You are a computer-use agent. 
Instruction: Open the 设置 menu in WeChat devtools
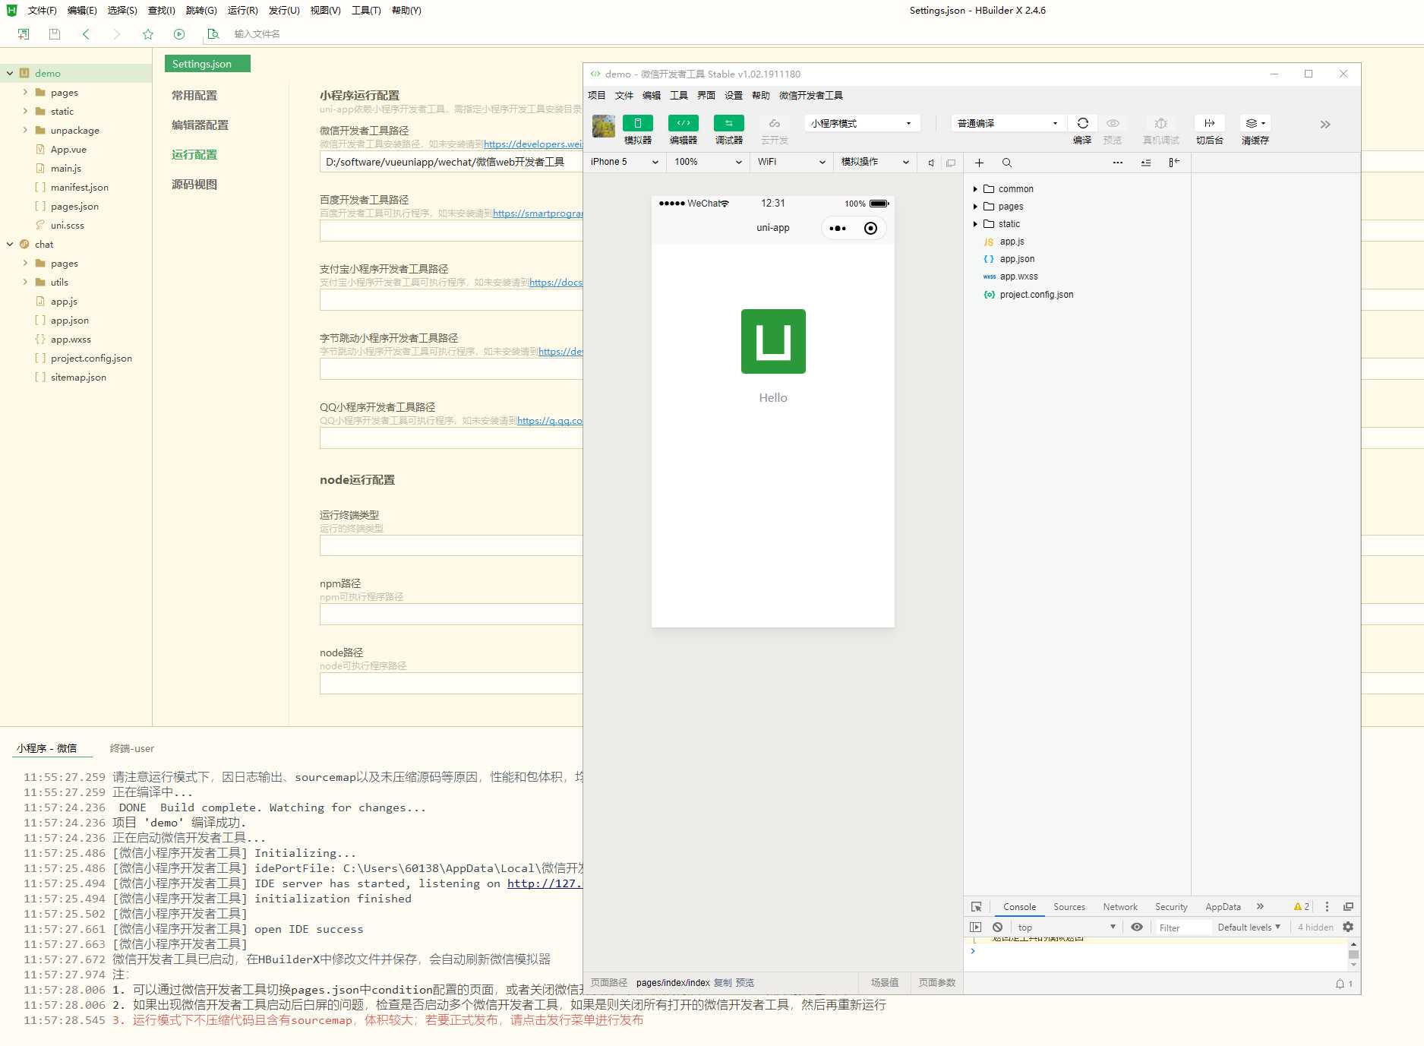tap(734, 96)
